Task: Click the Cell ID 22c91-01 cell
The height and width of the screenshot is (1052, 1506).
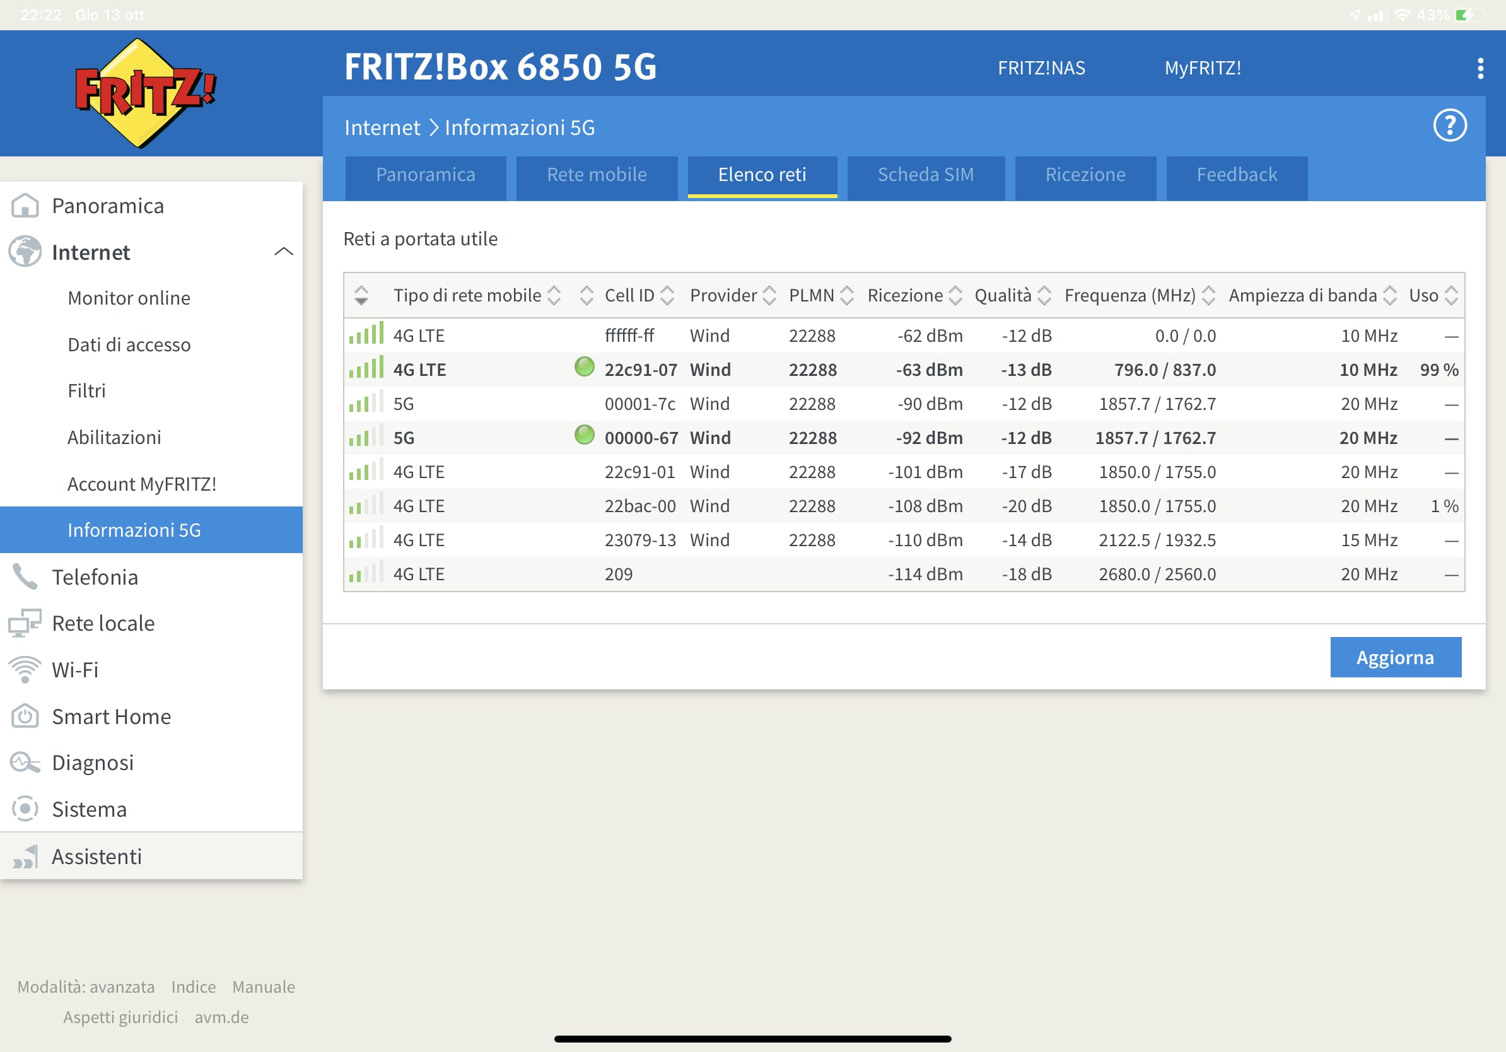Action: tap(639, 472)
